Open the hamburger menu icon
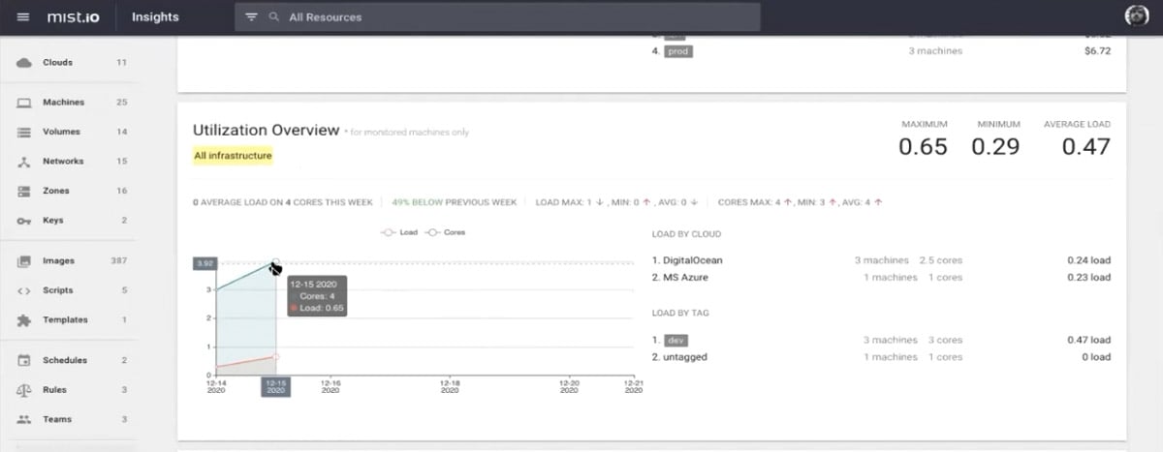 point(23,16)
